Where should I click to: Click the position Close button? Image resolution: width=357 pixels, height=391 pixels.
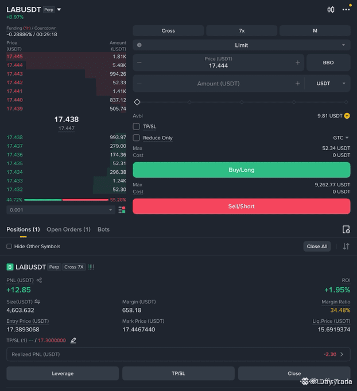294,373
